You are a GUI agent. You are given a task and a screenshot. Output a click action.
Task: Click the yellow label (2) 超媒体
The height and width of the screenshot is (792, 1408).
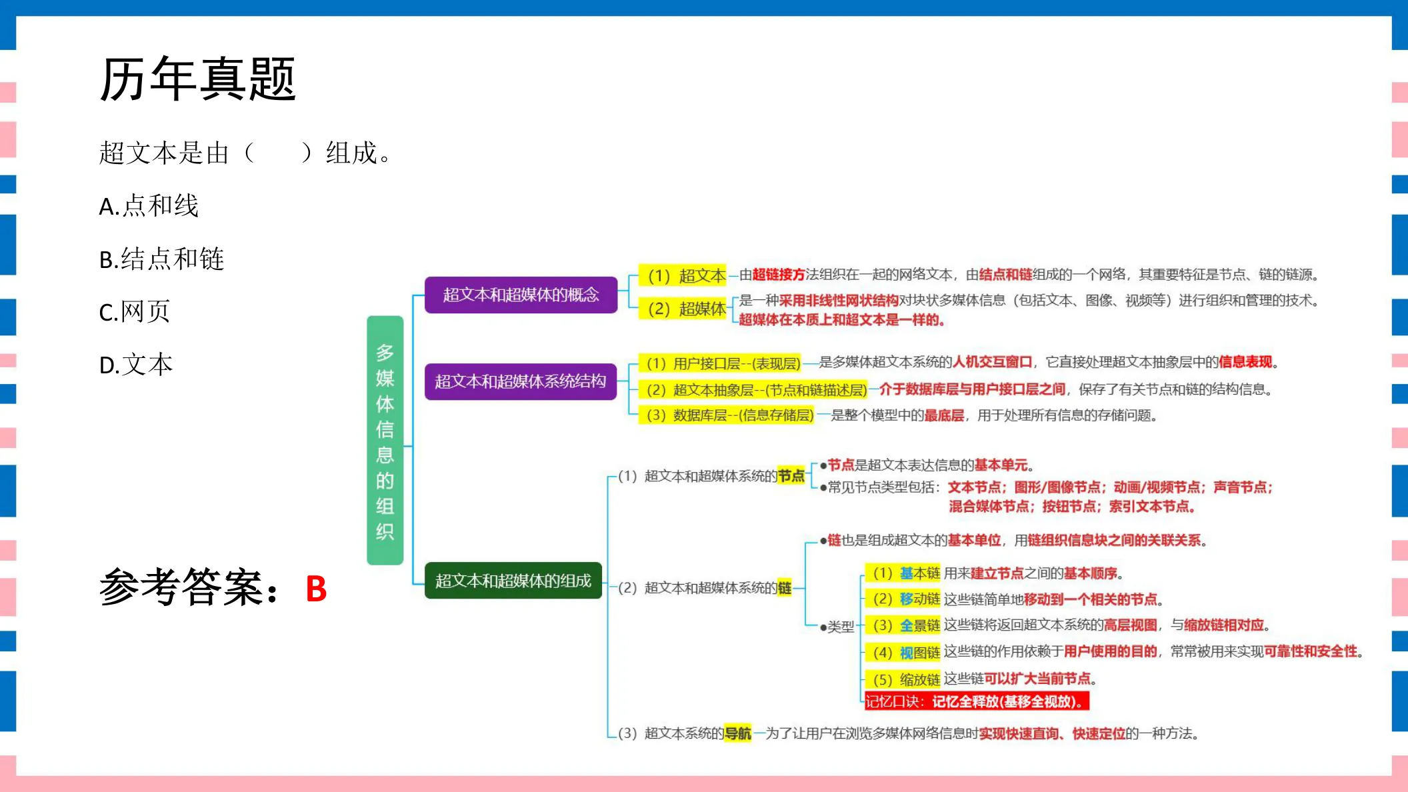click(x=683, y=309)
